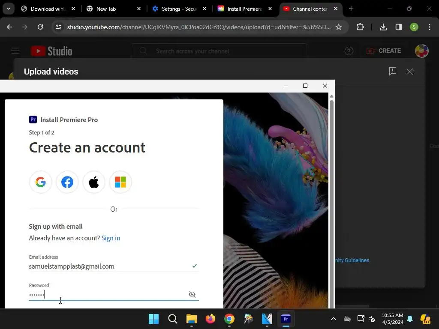The image size is (439, 329).
Task: Close the New Tab tab
Action: click(x=139, y=9)
